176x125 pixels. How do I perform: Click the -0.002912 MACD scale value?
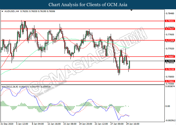pyautogui.click(x=170, y=120)
